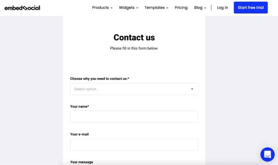This screenshot has height=165, width=278.
Task: Go to the Pricing page
Action: point(181,8)
